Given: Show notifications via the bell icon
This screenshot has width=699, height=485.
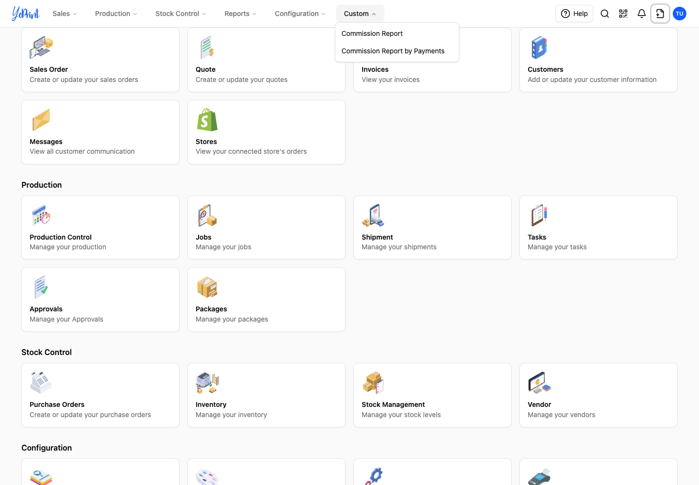Looking at the screenshot, I should click(x=642, y=14).
